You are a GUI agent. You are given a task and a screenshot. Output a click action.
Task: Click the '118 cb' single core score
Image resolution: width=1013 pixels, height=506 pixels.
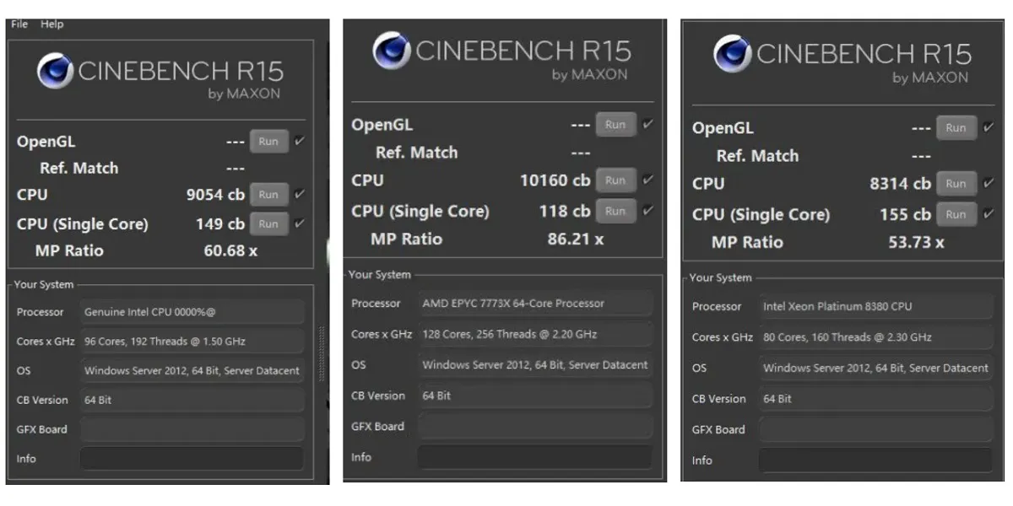click(x=565, y=211)
